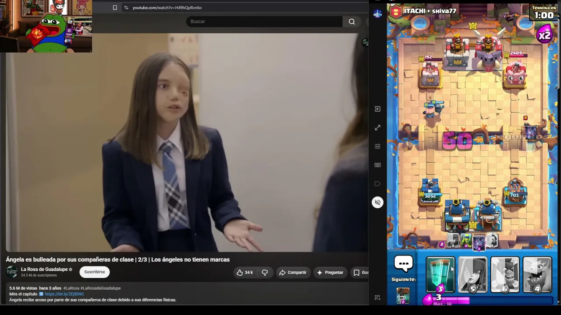Image resolution: width=561 pixels, height=315 pixels.
Task: Click the exit arrow icon in the emulator sidebar
Action: click(377, 109)
